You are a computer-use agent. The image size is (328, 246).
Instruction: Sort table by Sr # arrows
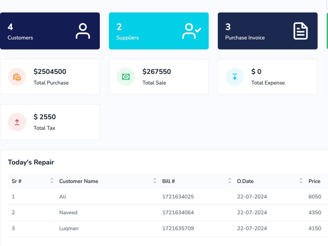(52, 180)
